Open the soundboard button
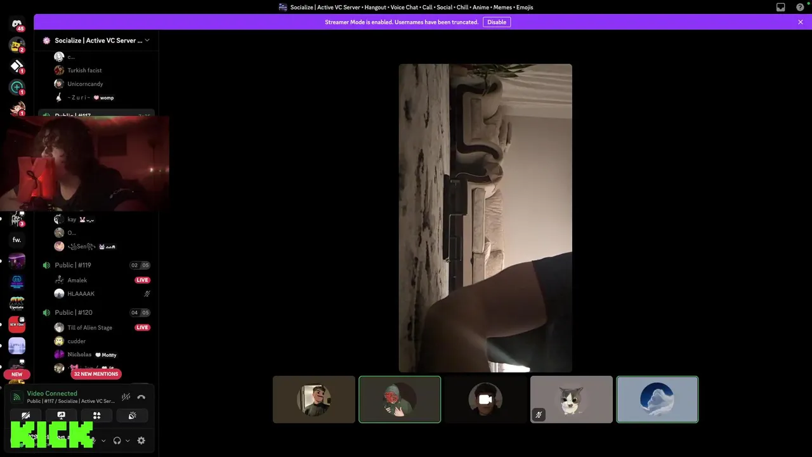 click(132, 416)
